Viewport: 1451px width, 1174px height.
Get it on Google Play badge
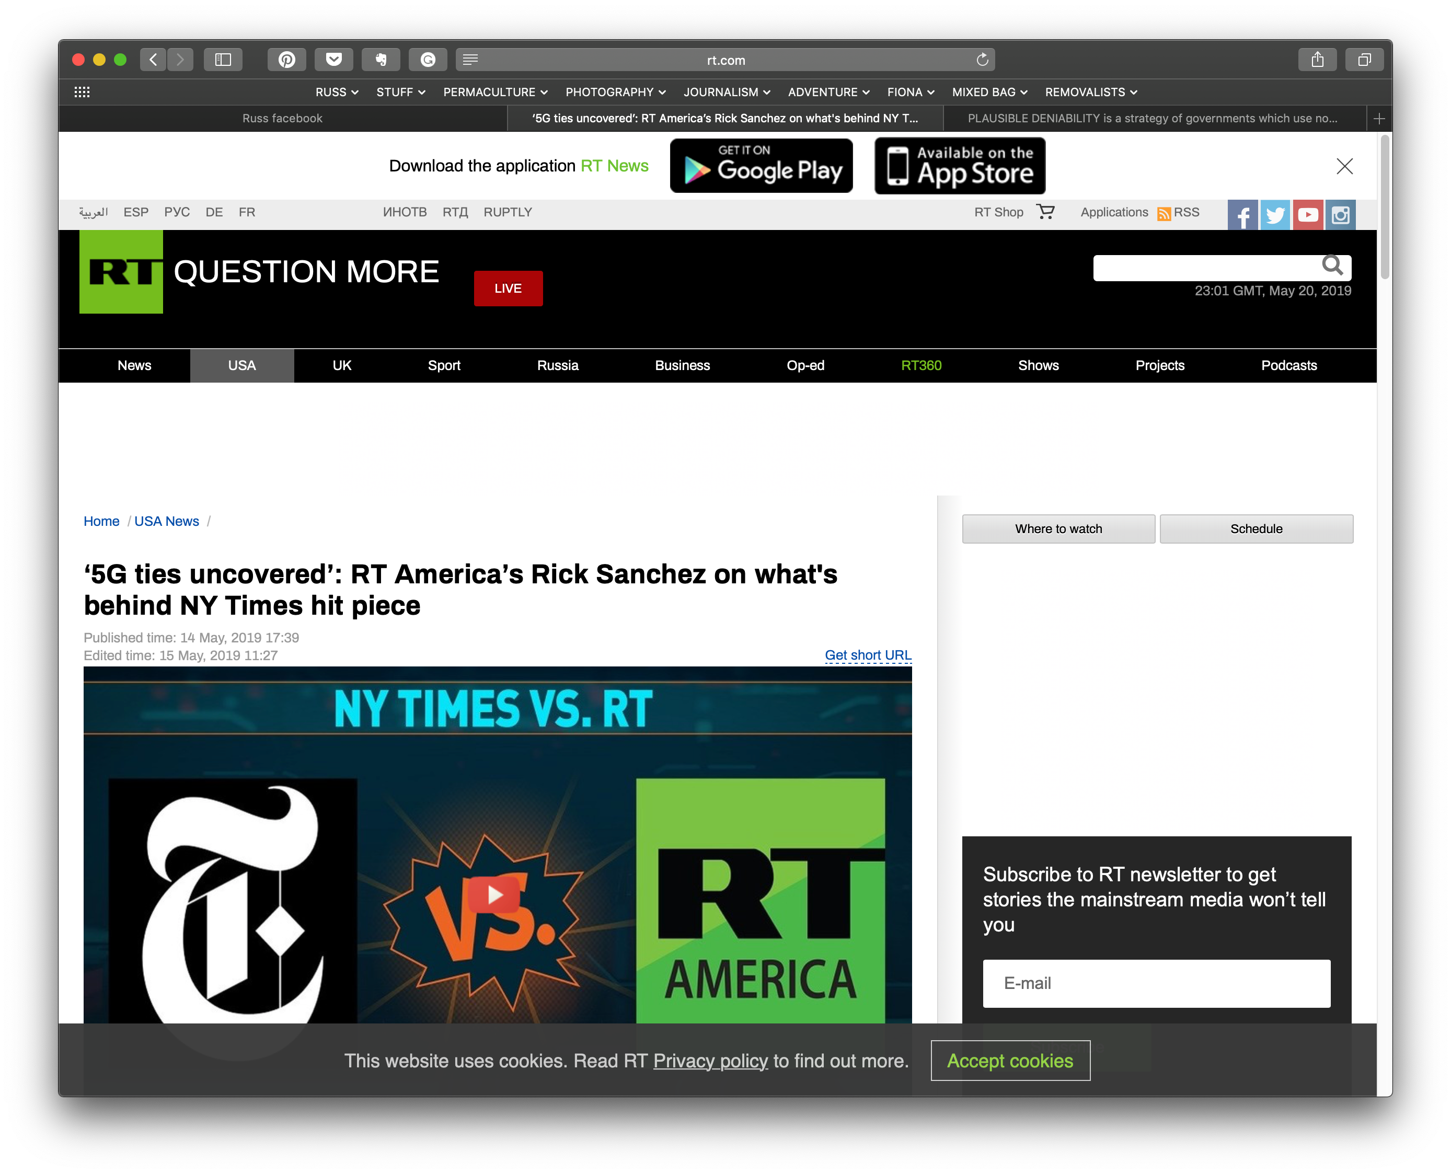762,166
